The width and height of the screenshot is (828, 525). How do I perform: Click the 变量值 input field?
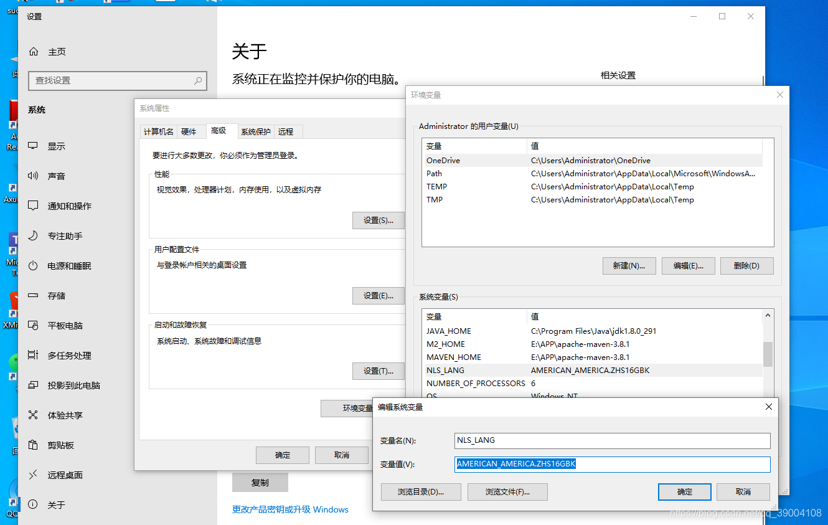[x=612, y=465]
